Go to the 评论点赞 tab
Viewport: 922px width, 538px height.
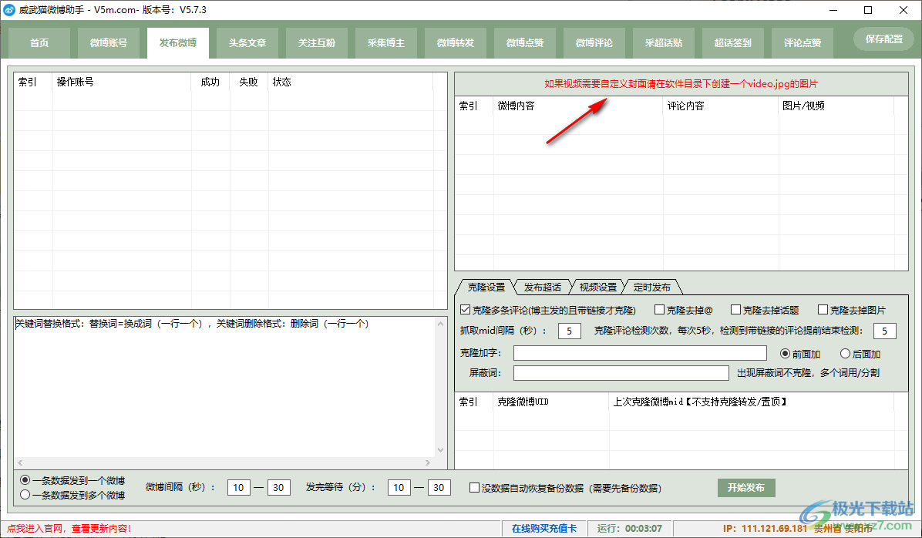point(803,43)
